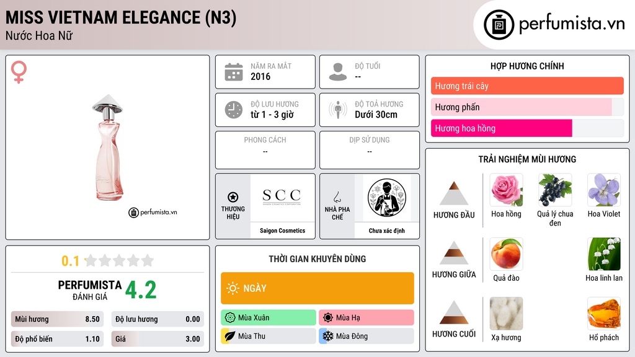Click the Nước Hoa Nữ subtitle
This screenshot has height=357, width=635.
[39, 35]
